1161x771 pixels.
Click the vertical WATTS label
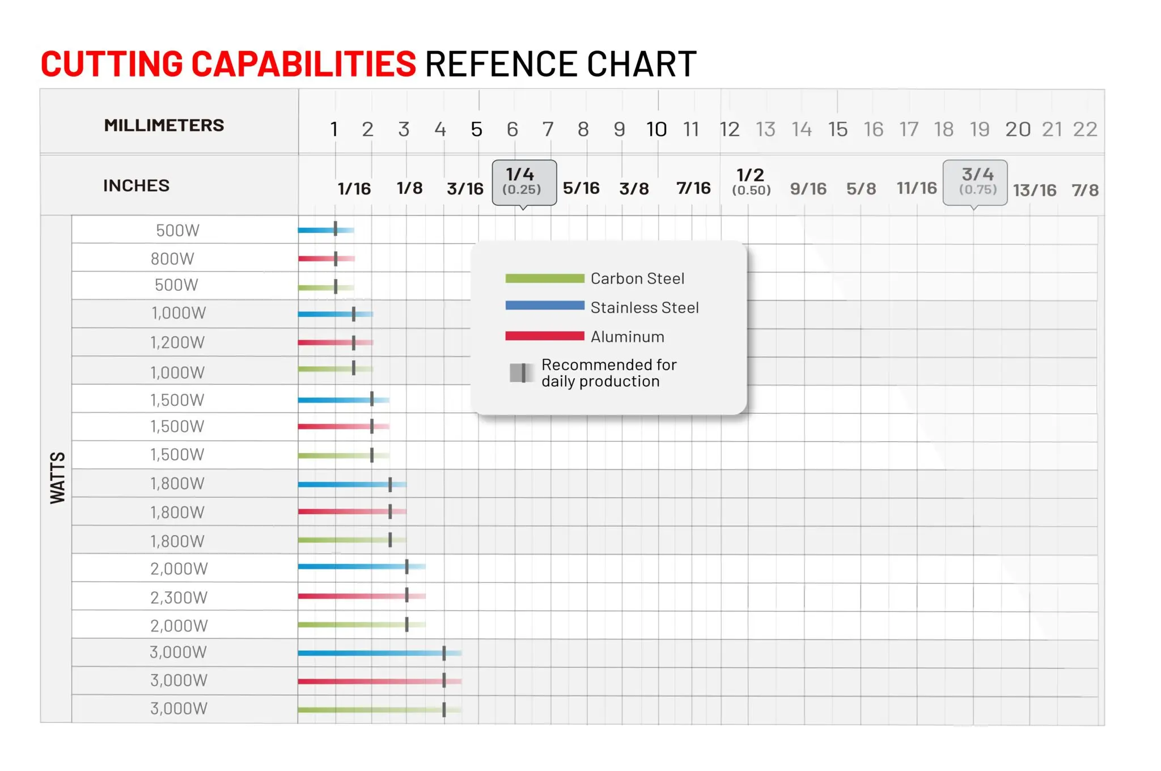pos(57,478)
